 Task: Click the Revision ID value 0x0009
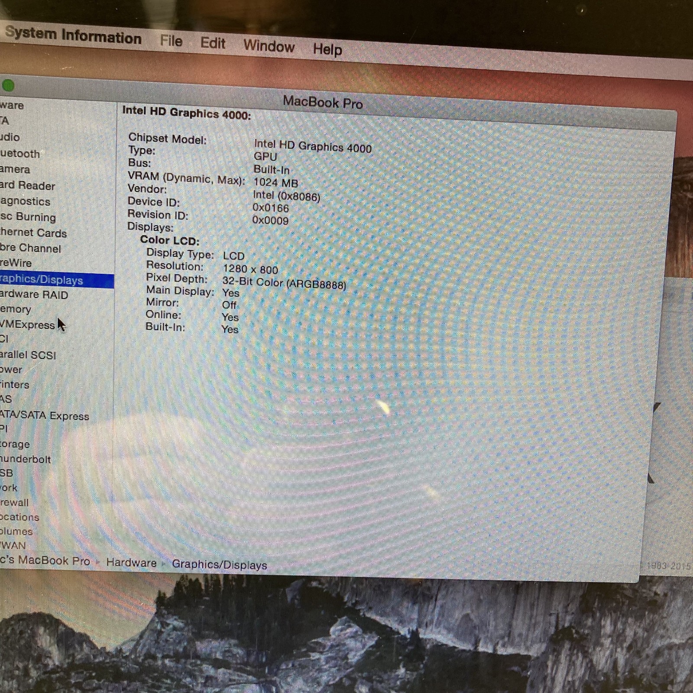[x=270, y=220]
